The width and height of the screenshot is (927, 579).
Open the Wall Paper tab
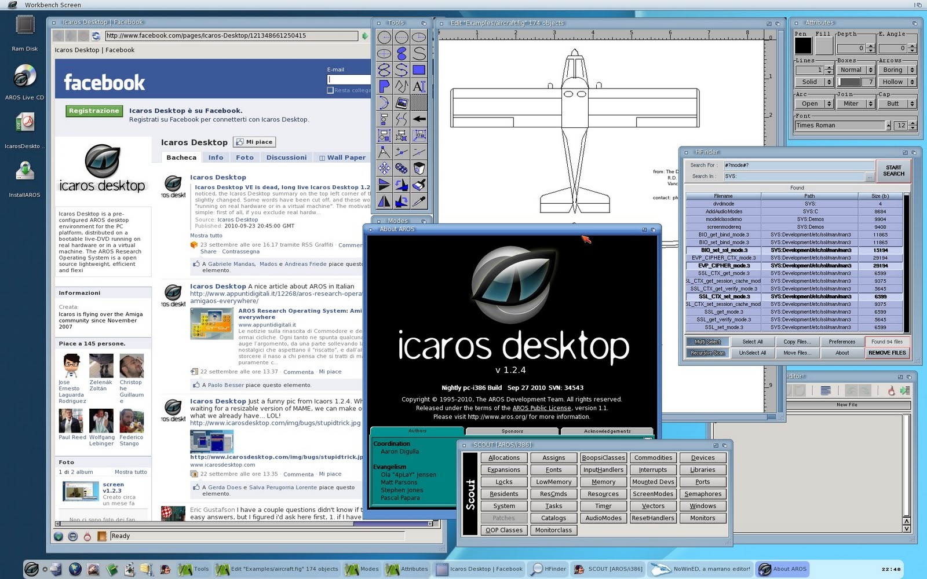point(342,157)
